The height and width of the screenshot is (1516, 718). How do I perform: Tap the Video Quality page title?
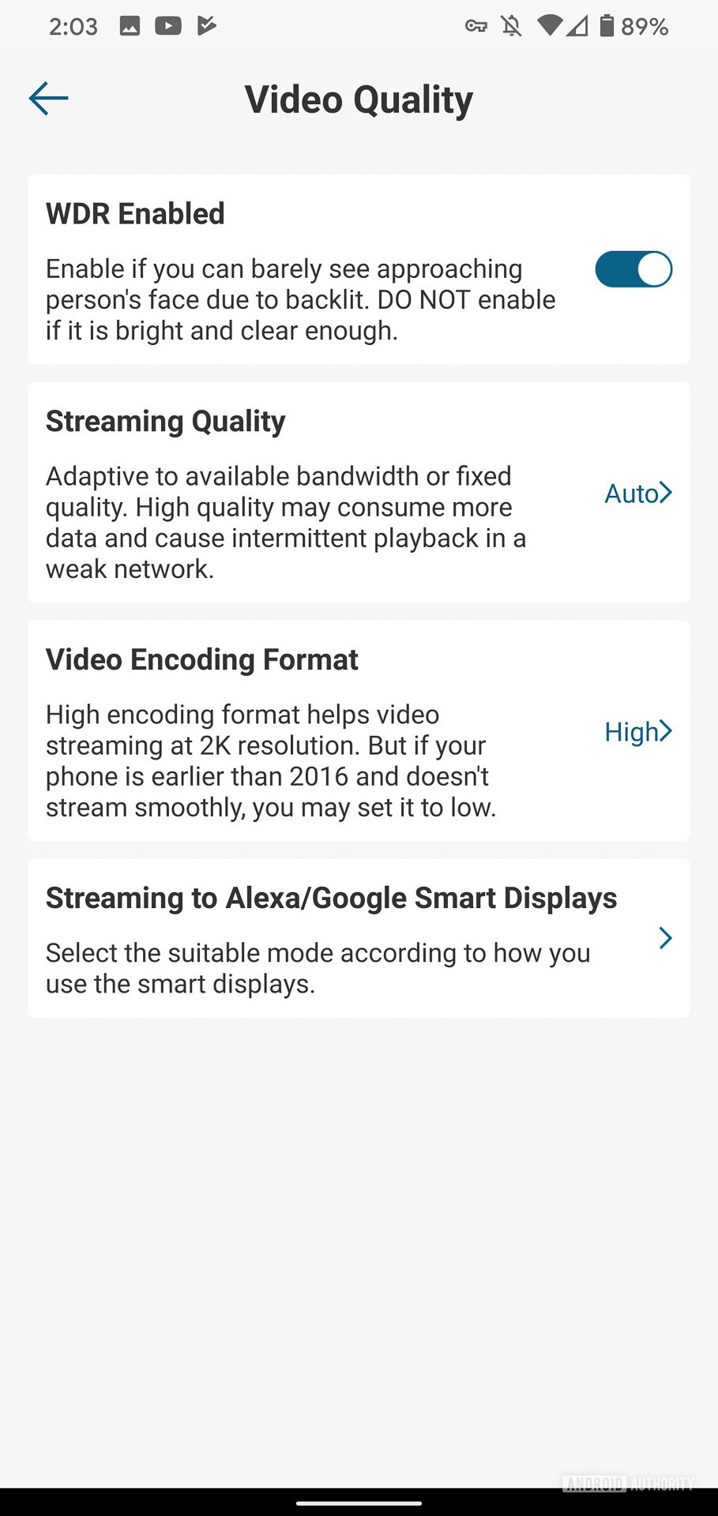pyautogui.click(x=359, y=100)
